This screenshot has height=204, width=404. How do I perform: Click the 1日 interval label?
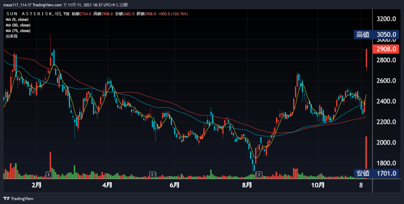coord(58,14)
